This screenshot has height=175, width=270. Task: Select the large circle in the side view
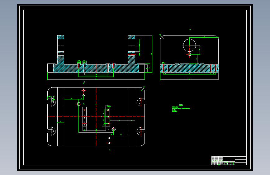pos(189,45)
